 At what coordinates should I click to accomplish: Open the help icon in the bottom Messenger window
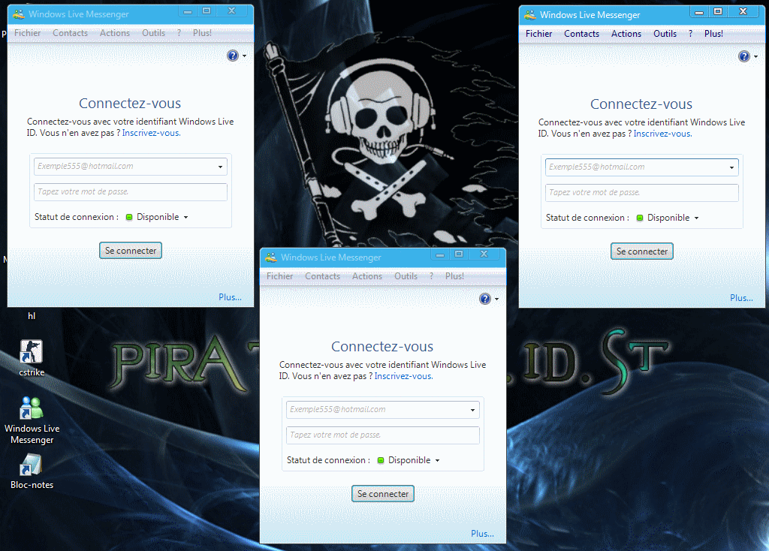pos(485,299)
